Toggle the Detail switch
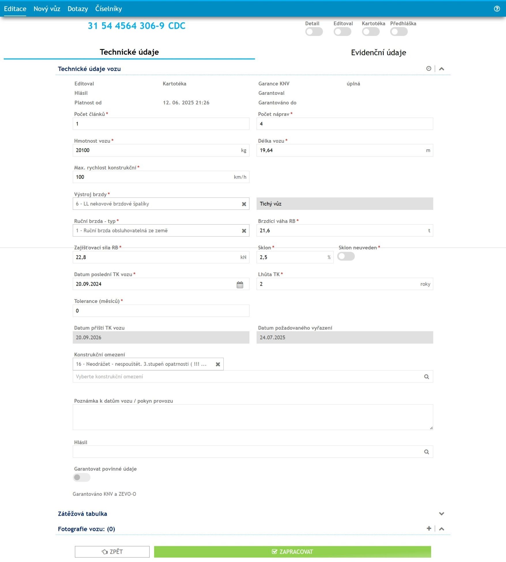The image size is (506, 562). (314, 32)
